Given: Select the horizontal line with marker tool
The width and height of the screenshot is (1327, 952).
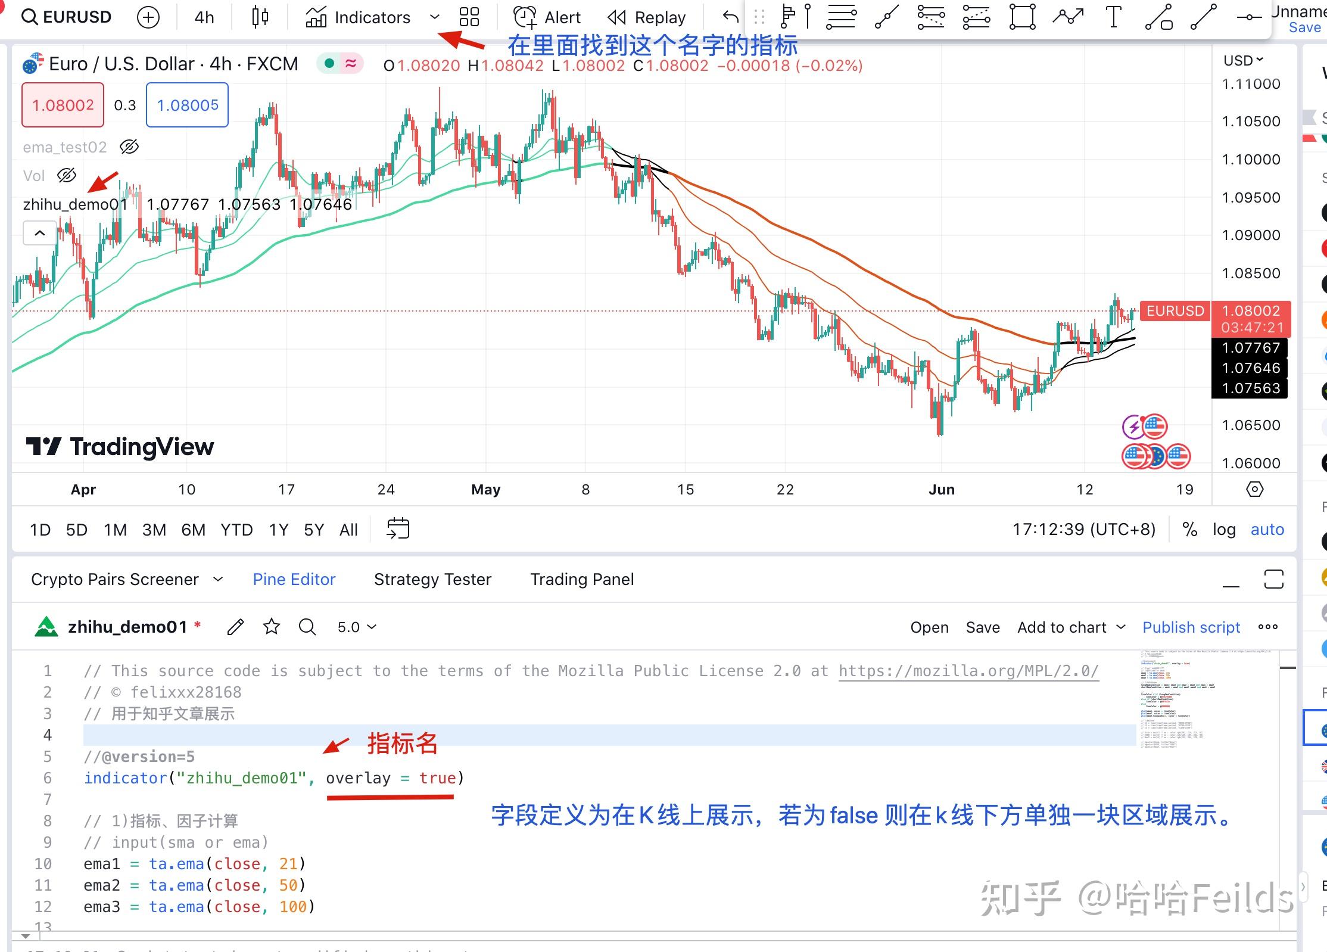Looking at the screenshot, I should click(1249, 18).
